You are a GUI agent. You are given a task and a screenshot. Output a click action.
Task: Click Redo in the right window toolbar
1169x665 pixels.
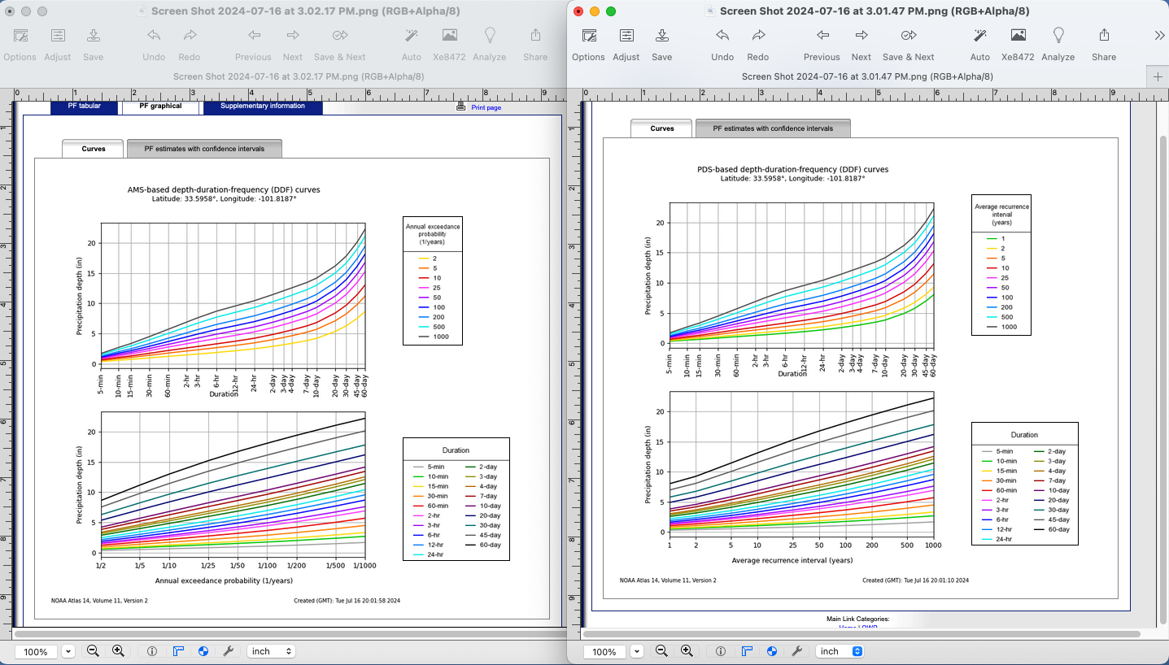(758, 44)
